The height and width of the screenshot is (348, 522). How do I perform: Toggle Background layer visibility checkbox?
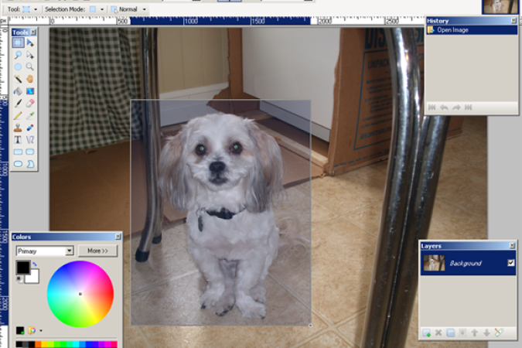tap(510, 264)
